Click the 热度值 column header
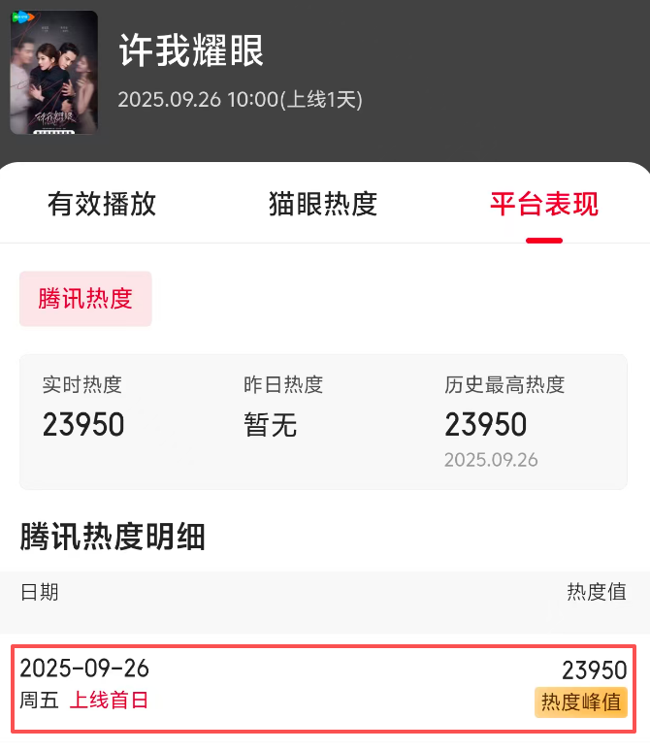This screenshot has width=650, height=751. coord(597,592)
